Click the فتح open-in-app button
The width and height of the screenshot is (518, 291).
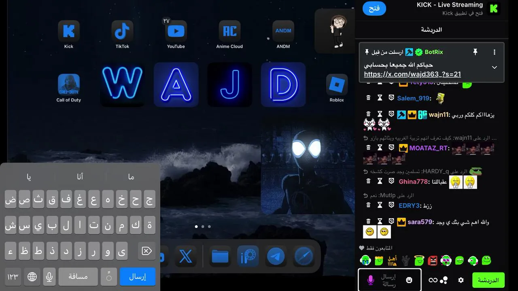tap(374, 8)
